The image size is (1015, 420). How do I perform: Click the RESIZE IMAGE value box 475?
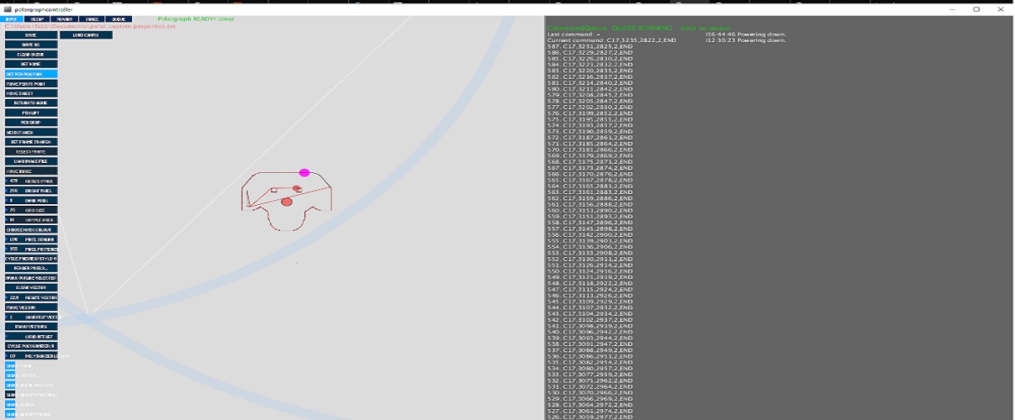click(x=31, y=181)
